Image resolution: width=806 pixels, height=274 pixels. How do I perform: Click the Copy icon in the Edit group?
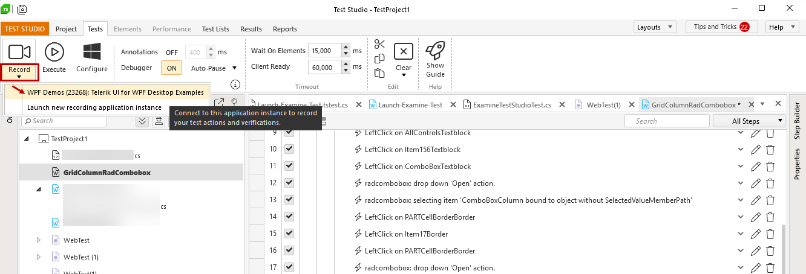[379, 59]
